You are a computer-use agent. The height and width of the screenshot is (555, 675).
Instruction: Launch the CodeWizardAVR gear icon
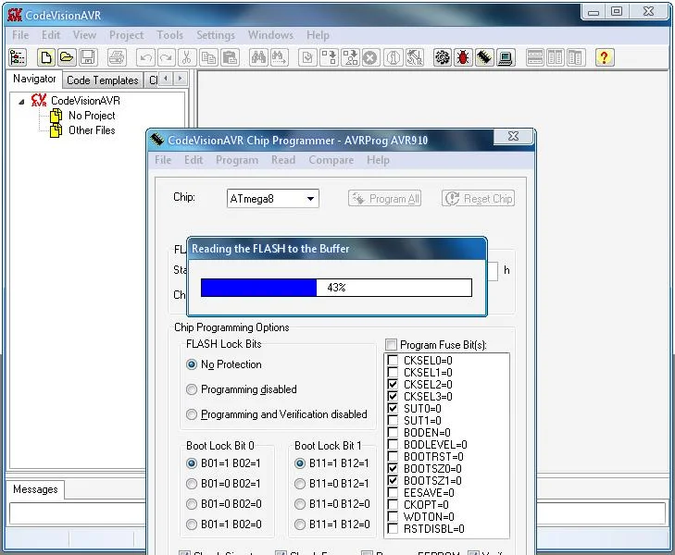tap(442, 57)
